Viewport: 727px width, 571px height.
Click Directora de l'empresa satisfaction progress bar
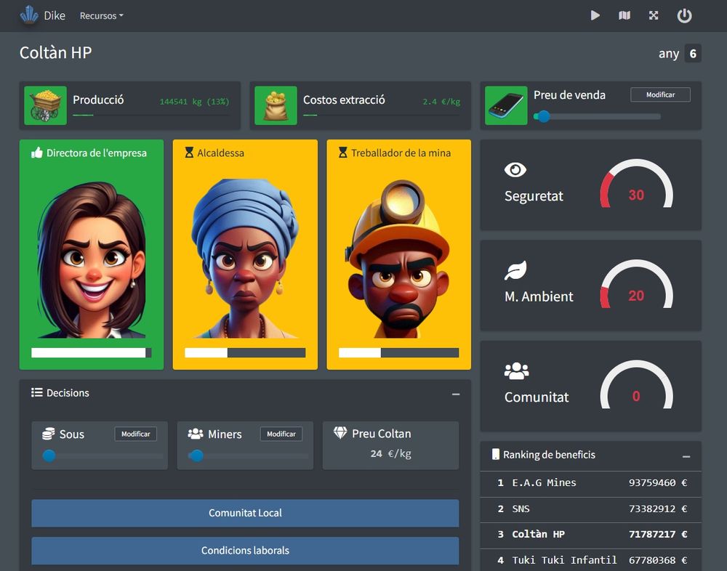pos(92,353)
